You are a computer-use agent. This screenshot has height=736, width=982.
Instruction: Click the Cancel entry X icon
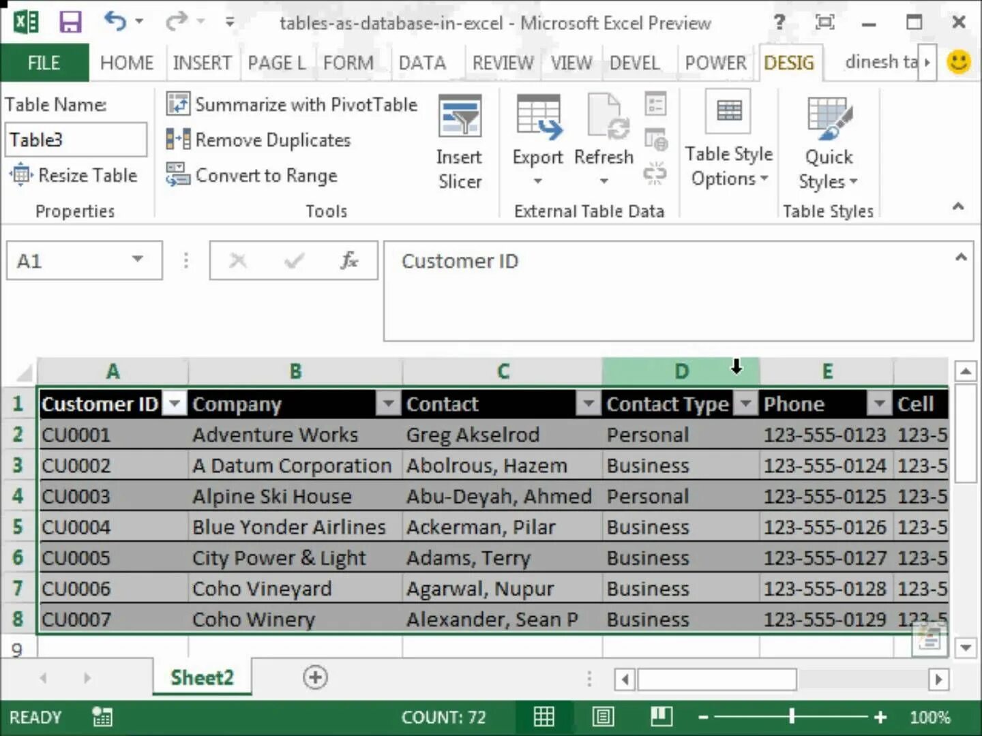point(238,260)
